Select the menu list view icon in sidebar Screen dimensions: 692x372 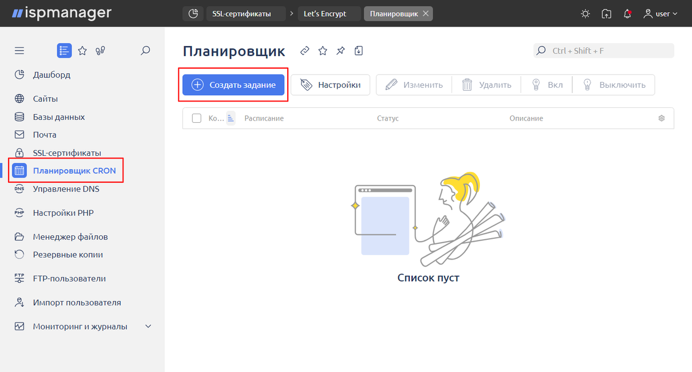coord(64,51)
